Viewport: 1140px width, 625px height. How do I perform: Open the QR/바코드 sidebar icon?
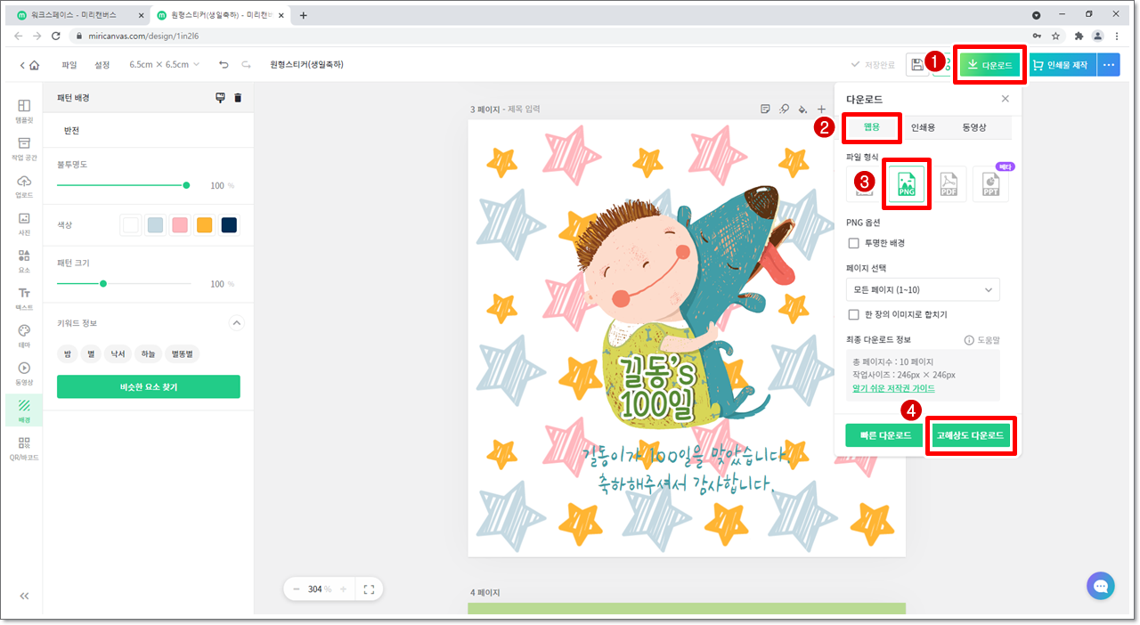point(24,449)
